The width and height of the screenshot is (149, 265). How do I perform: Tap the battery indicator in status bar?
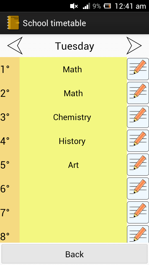pyautogui.click(x=107, y=6)
